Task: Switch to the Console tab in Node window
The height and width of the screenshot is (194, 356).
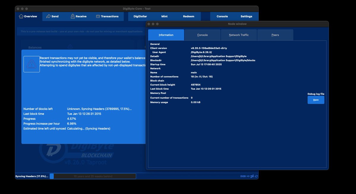Action: pyautogui.click(x=202, y=35)
